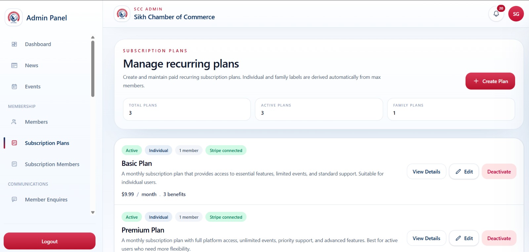Edit the Basic Plan
529x252 pixels.
coord(464,172)
